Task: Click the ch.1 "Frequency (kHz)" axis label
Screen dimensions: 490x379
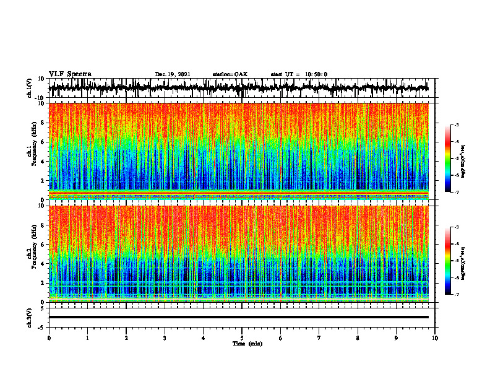Action: pos(34,144)
